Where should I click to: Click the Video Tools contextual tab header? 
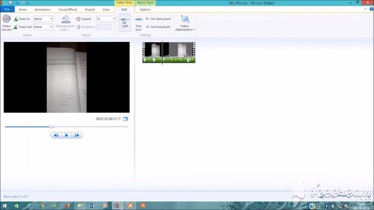[x=124, y=2]
